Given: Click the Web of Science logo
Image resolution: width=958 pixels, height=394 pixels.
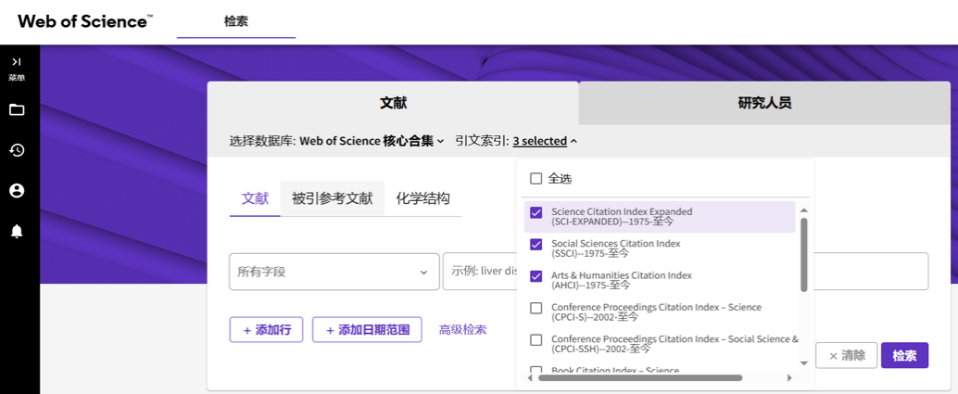Looking at the screenshot, I should coord(85,21).
